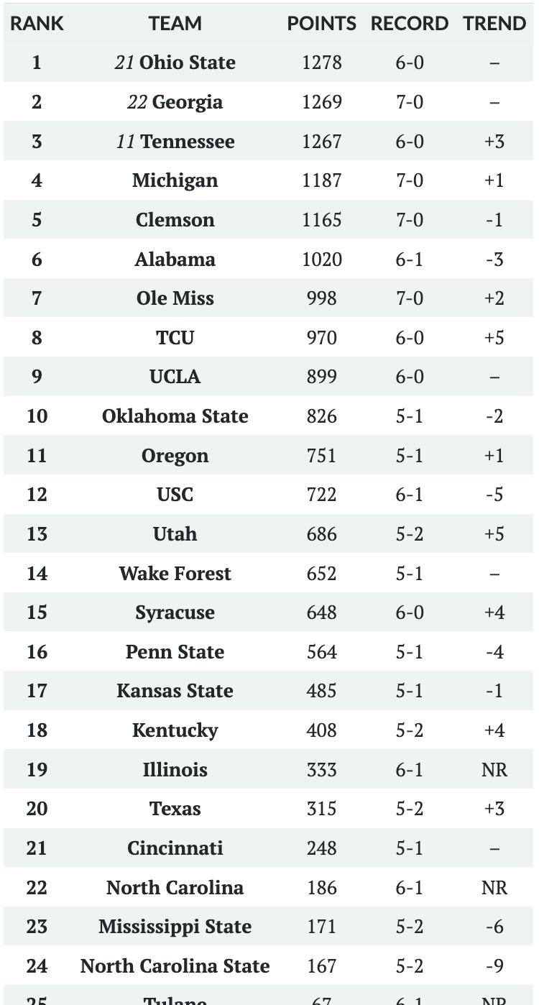Click the Michigan team name
Screen dimensions: 539x1005
175,180
